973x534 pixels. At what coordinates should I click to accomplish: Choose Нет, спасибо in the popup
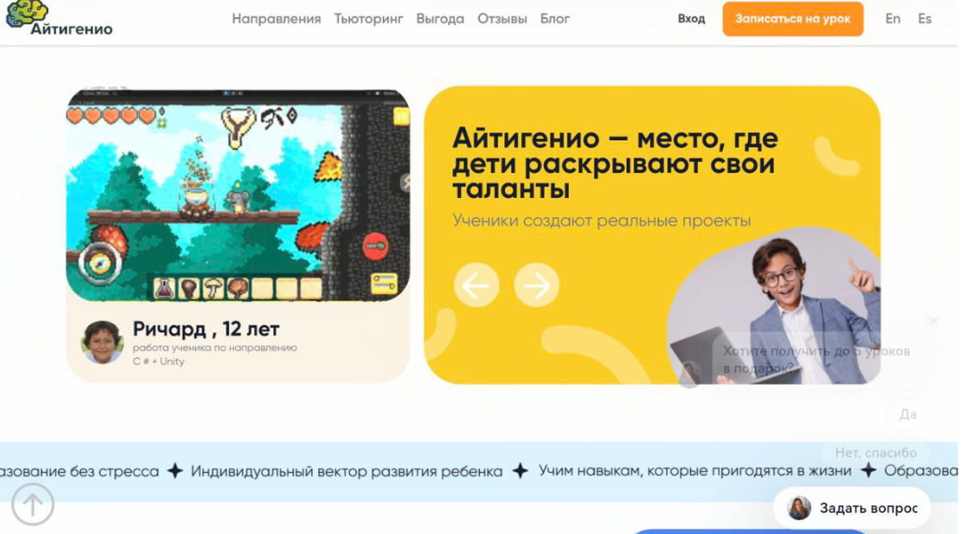click(x=876, y=453)
